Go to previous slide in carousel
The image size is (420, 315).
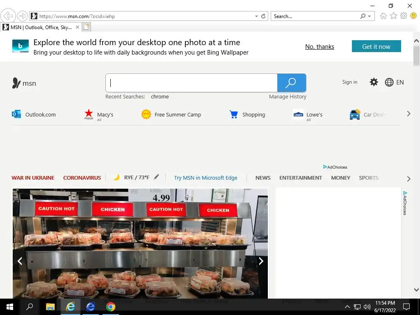tap(20, 261)
